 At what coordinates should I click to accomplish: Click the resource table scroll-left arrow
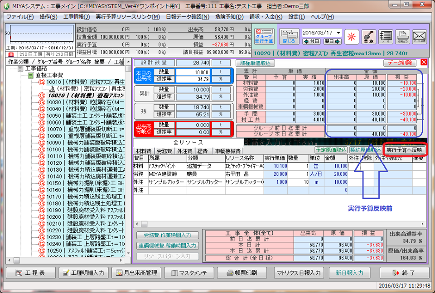pyautogui.click(x=137, y=224)
